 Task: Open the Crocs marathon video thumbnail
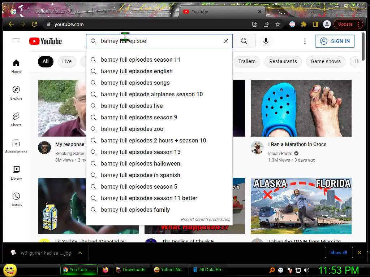coord(301,108)
